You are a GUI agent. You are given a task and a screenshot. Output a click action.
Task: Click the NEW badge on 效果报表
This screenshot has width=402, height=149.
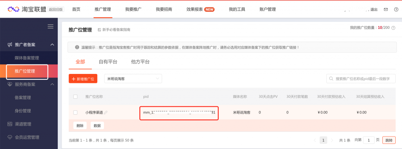coord(210,9)
